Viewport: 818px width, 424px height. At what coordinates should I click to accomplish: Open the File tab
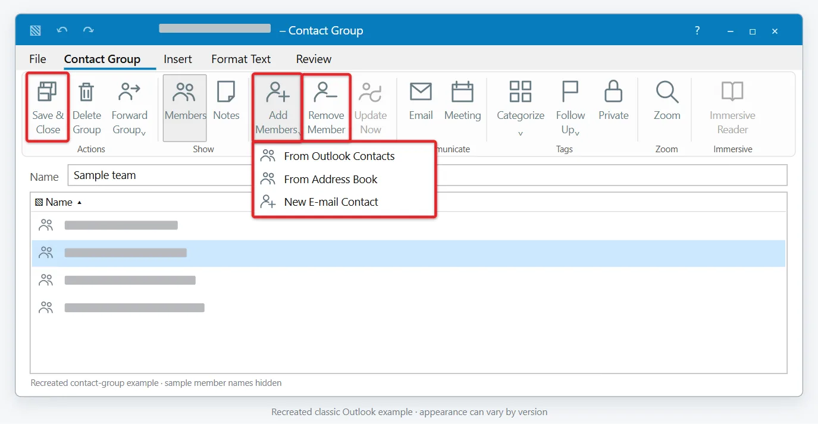coord(37,59)
